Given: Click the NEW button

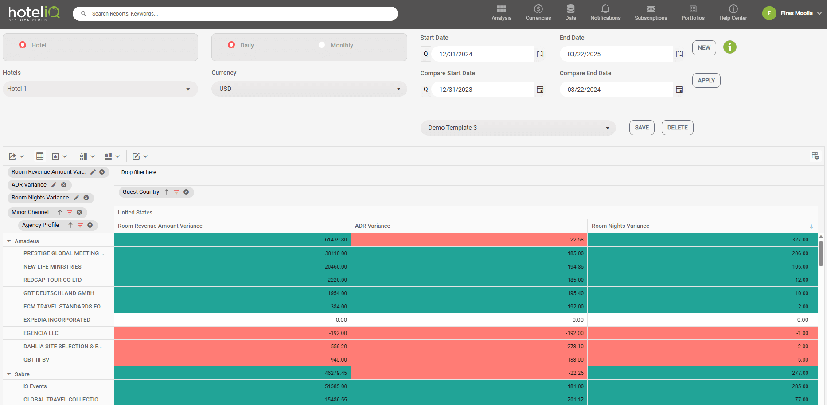Looking at the screenshot, I should 704,48.
